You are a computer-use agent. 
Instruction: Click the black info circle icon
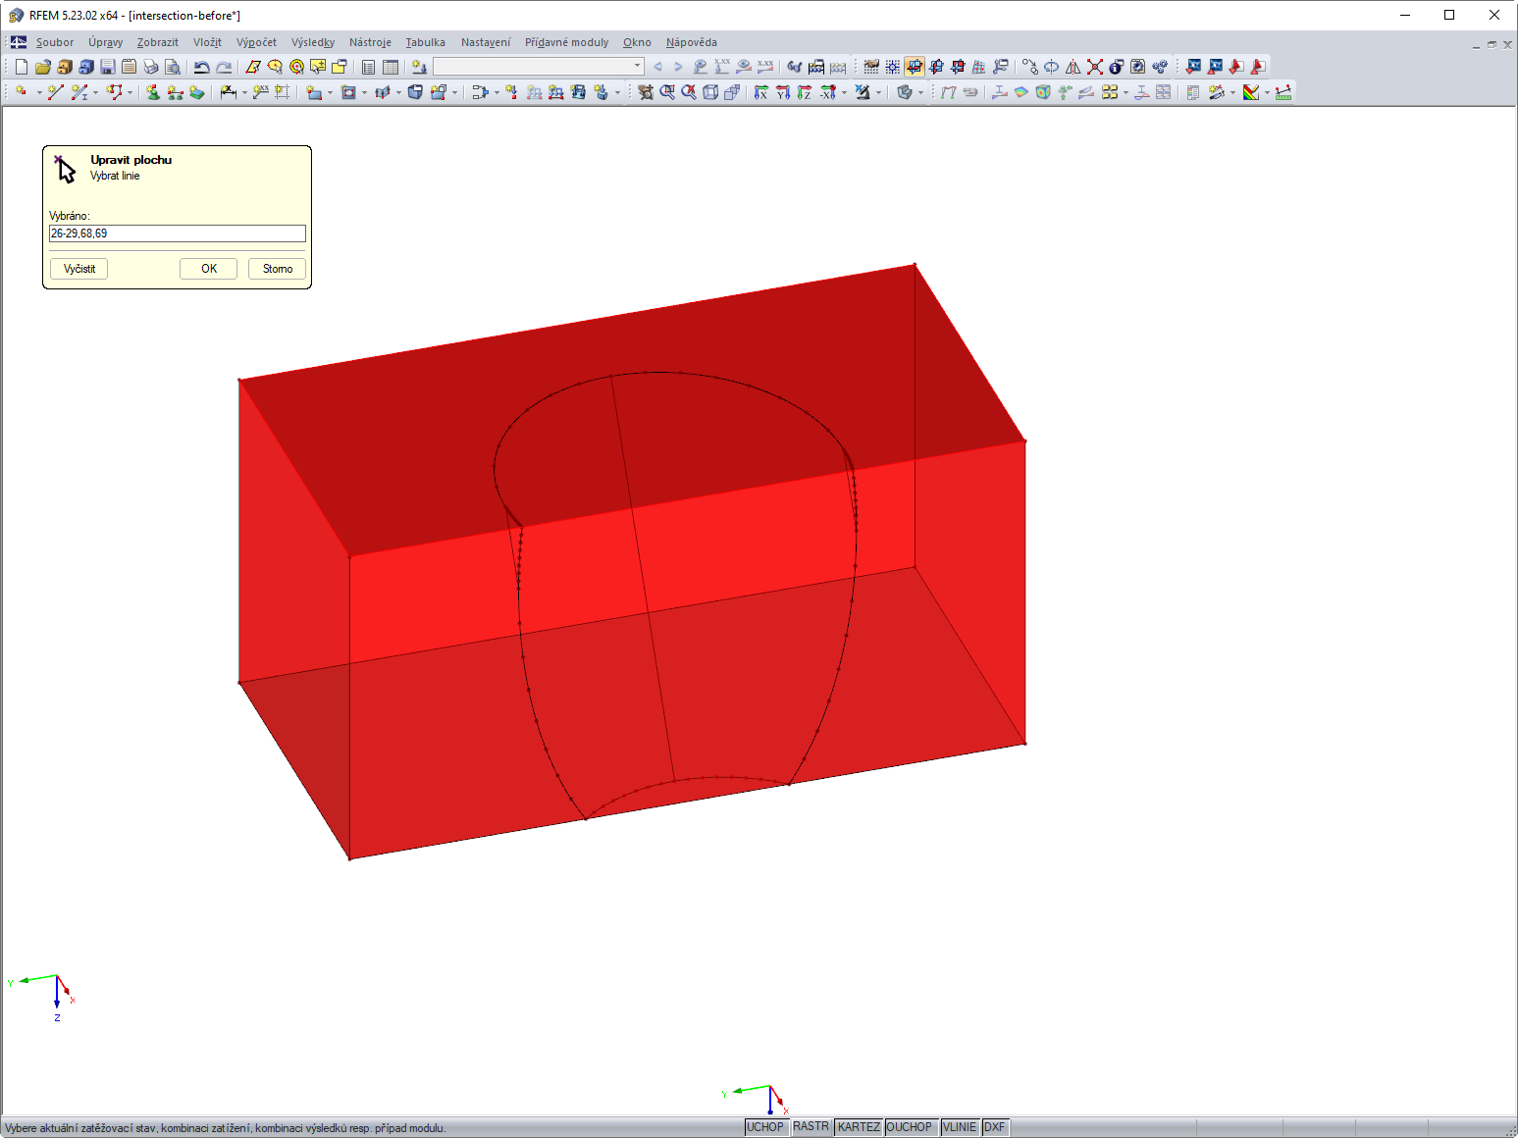(x=1116, y=67)
